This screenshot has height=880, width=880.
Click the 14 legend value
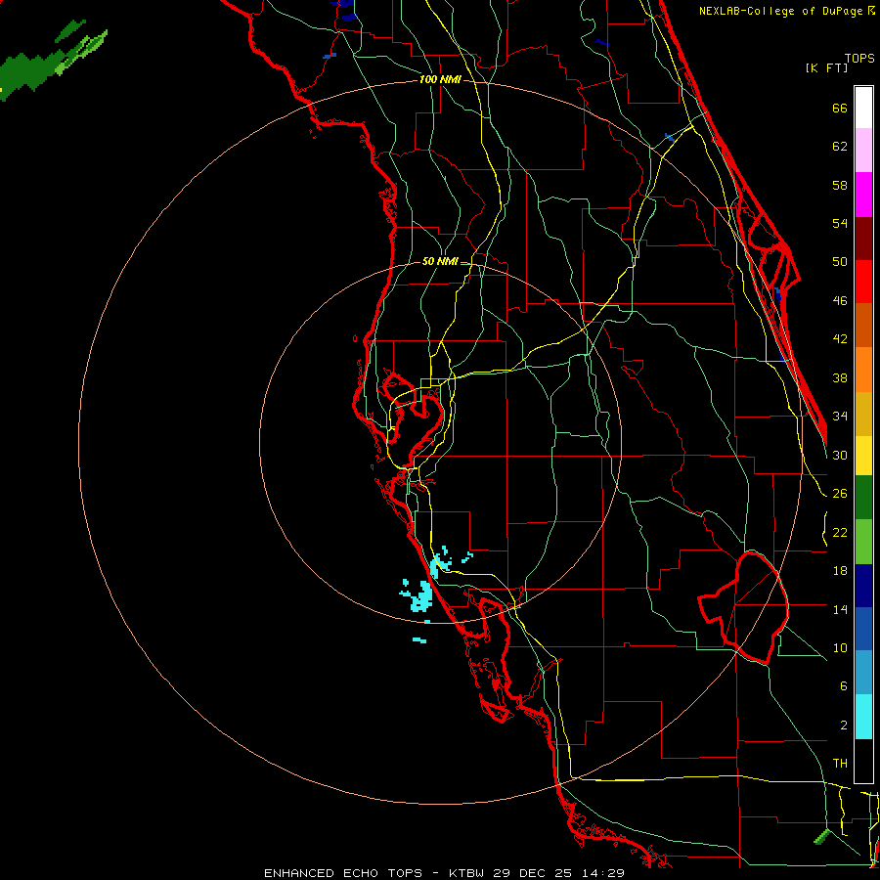point(840,609)
